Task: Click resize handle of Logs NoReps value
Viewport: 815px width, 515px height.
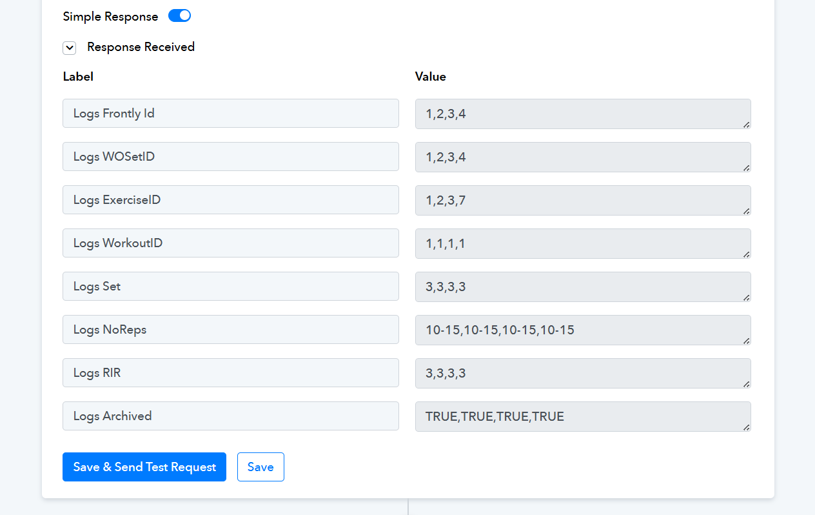Action: tap(746, 341)
